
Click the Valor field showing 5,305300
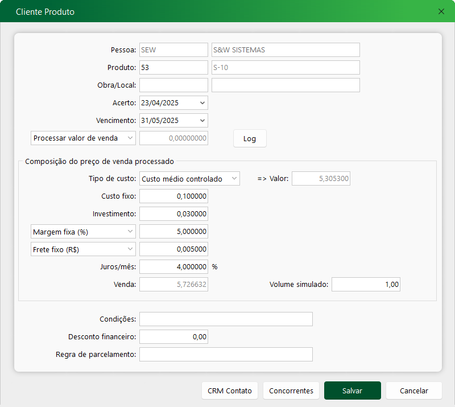click(321, 178)
